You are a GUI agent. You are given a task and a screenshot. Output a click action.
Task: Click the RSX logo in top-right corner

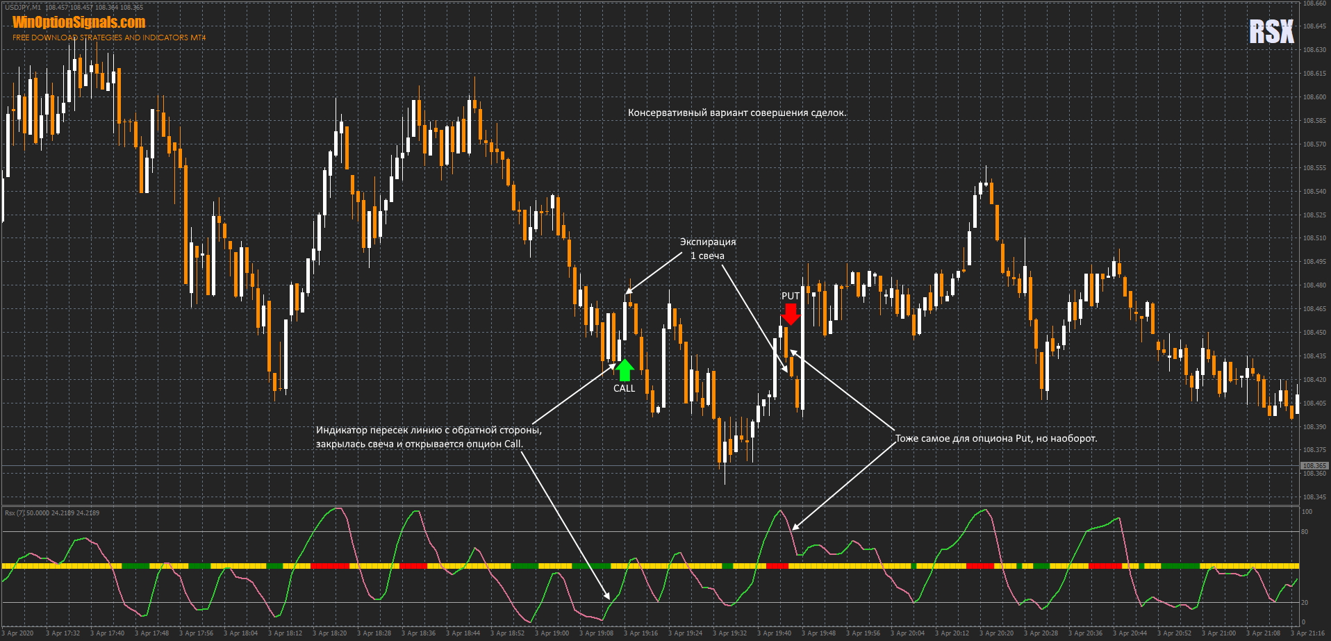[x=1271, y=32]
